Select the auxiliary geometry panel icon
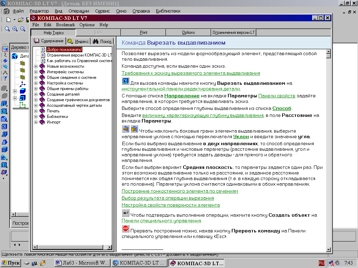 coord(5,67)
